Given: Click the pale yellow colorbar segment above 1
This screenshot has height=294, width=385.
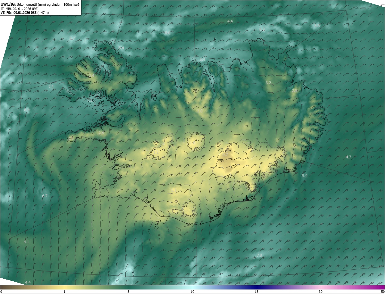Looking at the screenshot, I should coord(64,287).
